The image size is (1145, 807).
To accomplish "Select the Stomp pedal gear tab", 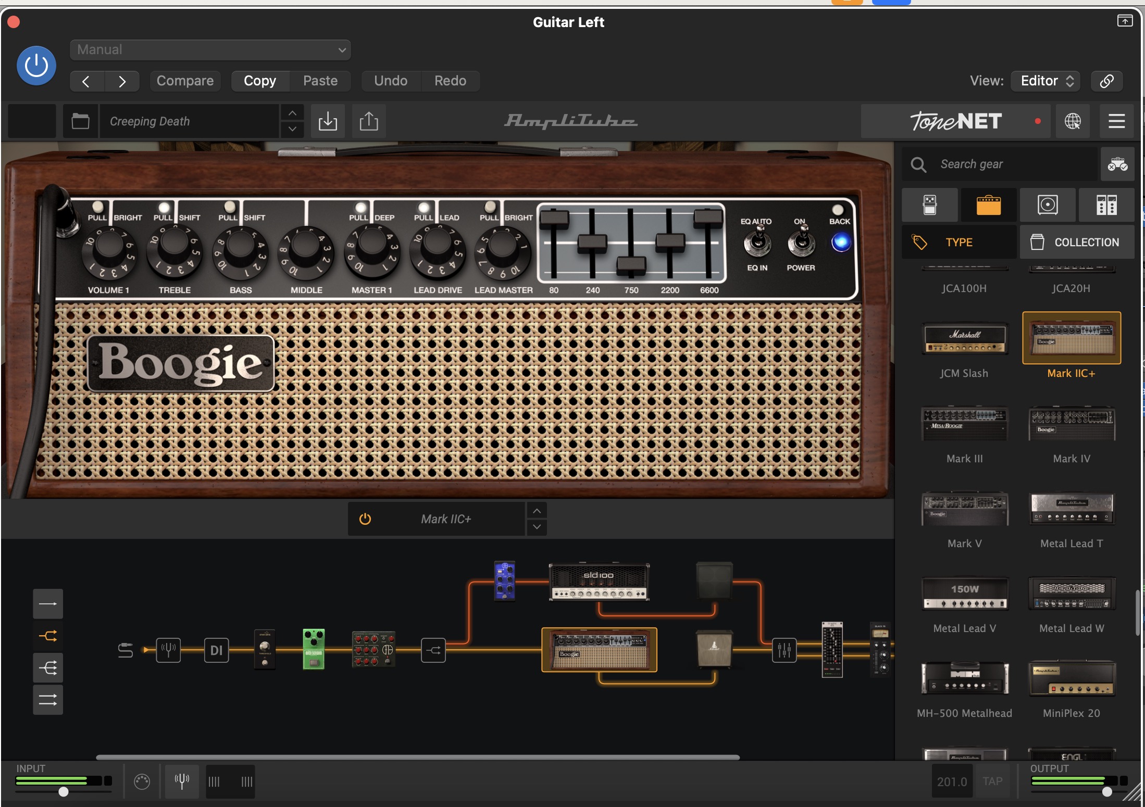I will (930, 205).
